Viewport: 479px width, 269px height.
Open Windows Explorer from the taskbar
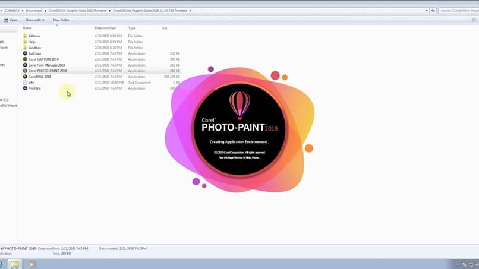14,264
